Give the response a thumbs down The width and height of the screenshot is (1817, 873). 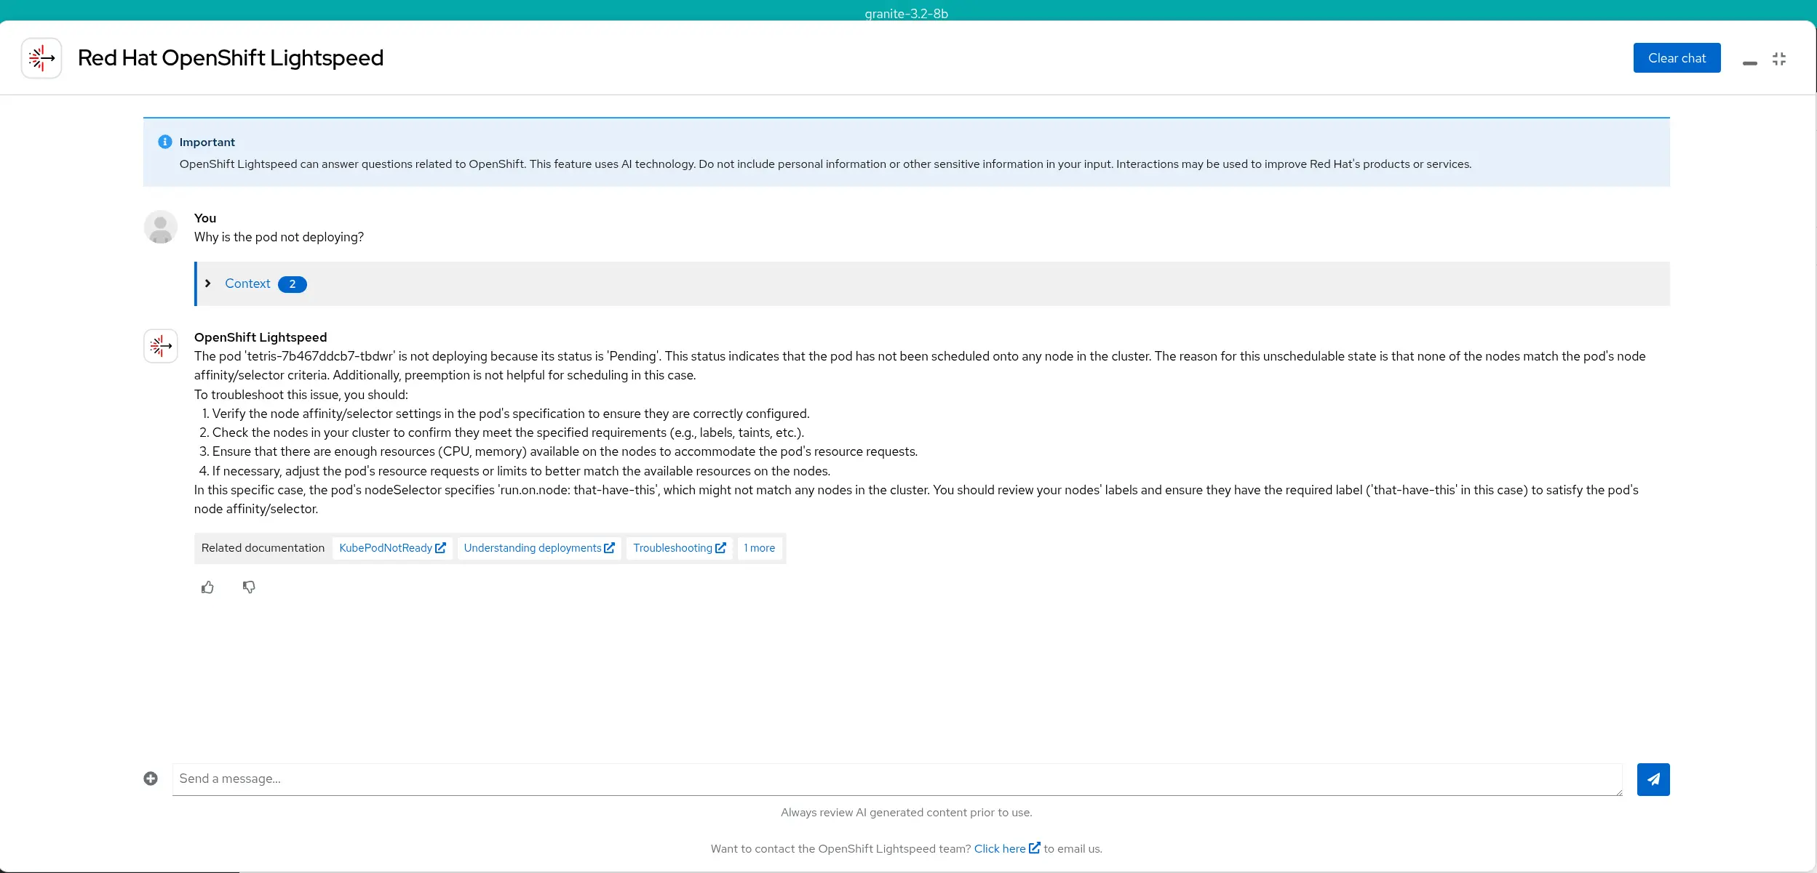[249, 587]
